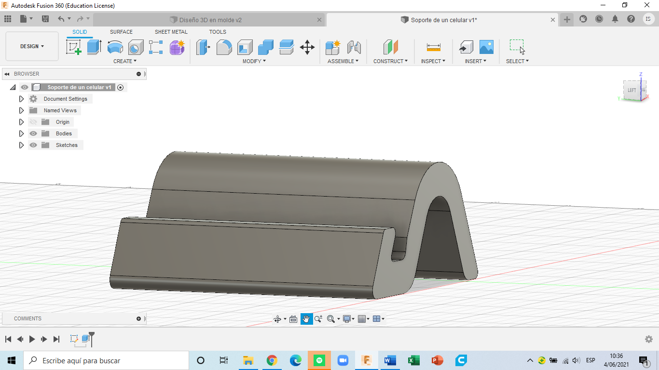
Task: Click the Look At navigation tool
Action: 293,319
